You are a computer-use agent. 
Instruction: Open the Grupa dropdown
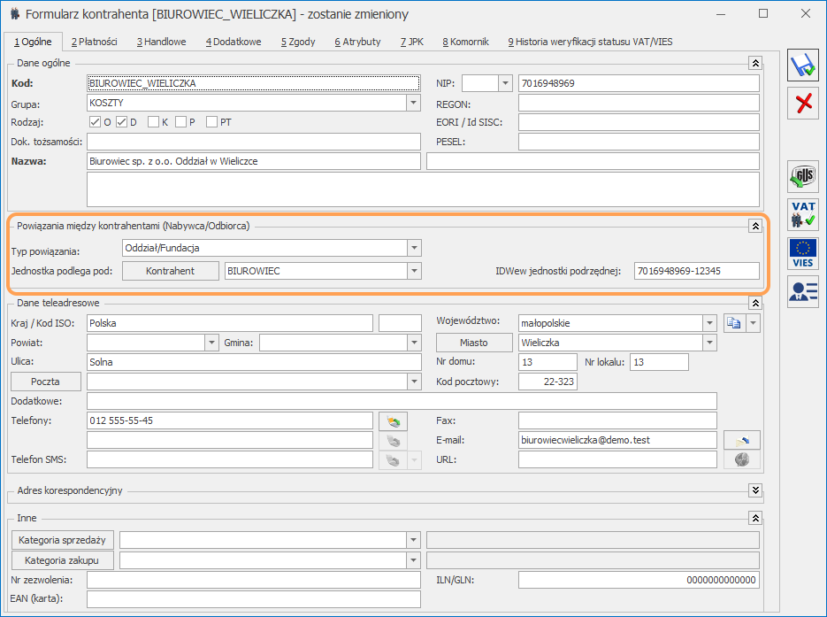[x=414, y=103]
